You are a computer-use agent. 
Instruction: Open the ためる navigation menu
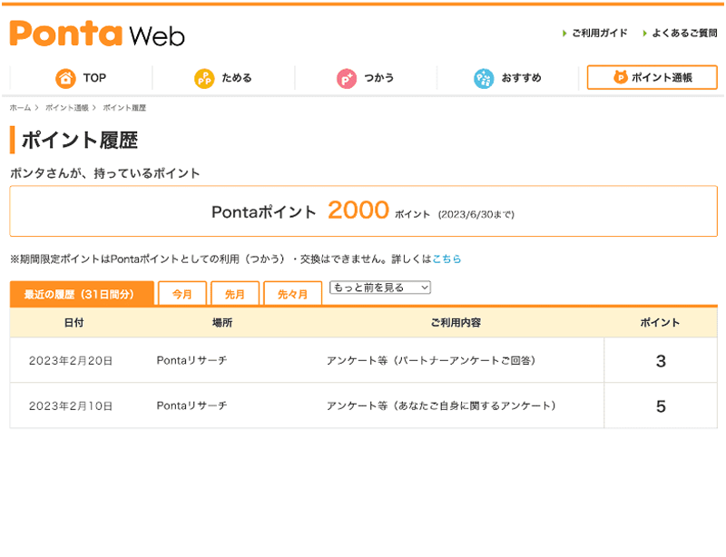(223, 78)
